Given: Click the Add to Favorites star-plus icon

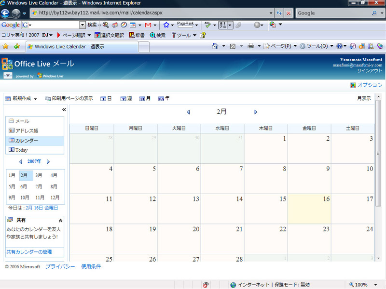Looking at the screenshot, I should (17, 46).
